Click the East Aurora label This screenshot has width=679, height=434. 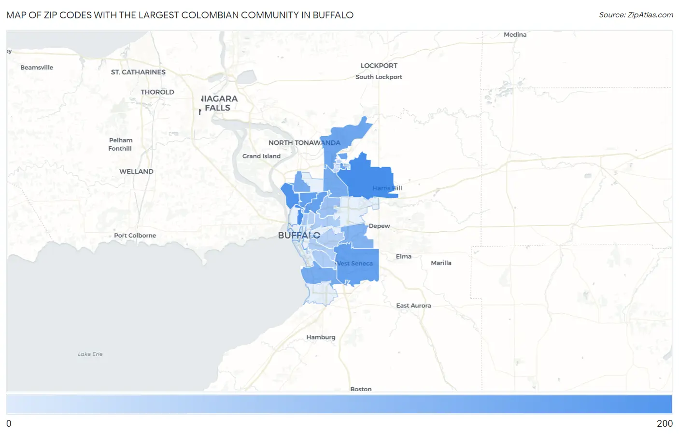pos(413,306)
